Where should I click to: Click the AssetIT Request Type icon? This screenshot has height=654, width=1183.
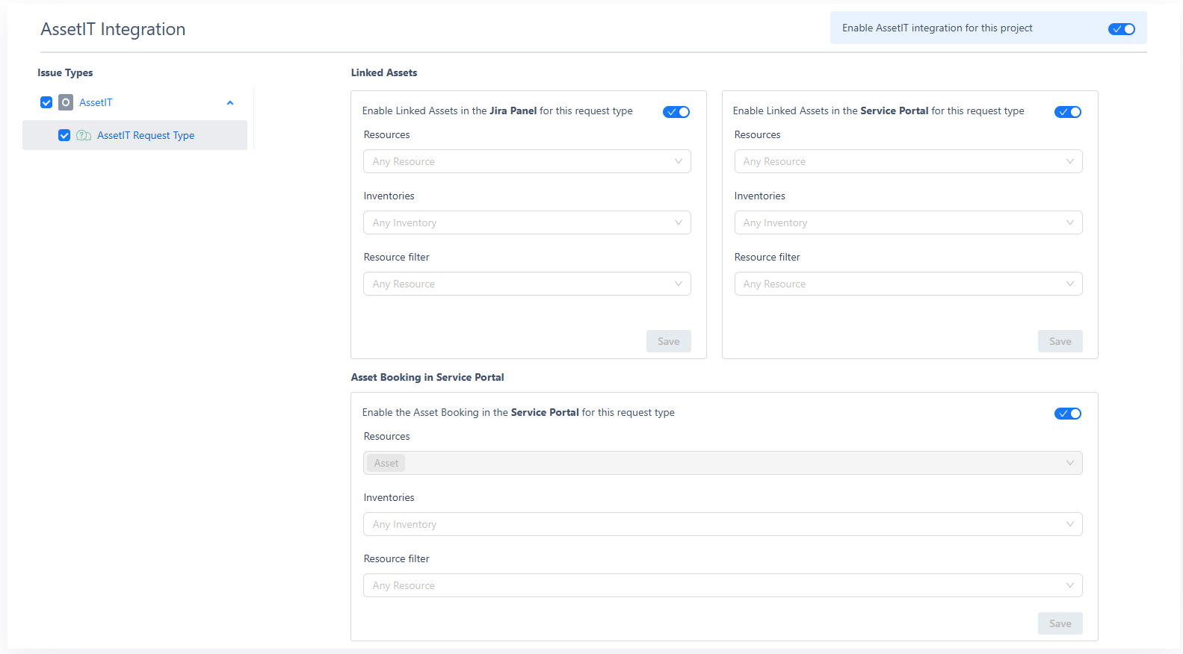click(84, 135)
